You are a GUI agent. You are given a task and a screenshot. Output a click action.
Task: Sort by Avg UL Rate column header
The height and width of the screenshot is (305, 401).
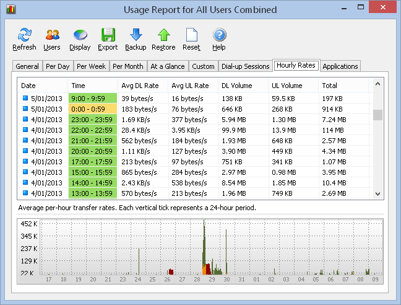coord(193,86)
